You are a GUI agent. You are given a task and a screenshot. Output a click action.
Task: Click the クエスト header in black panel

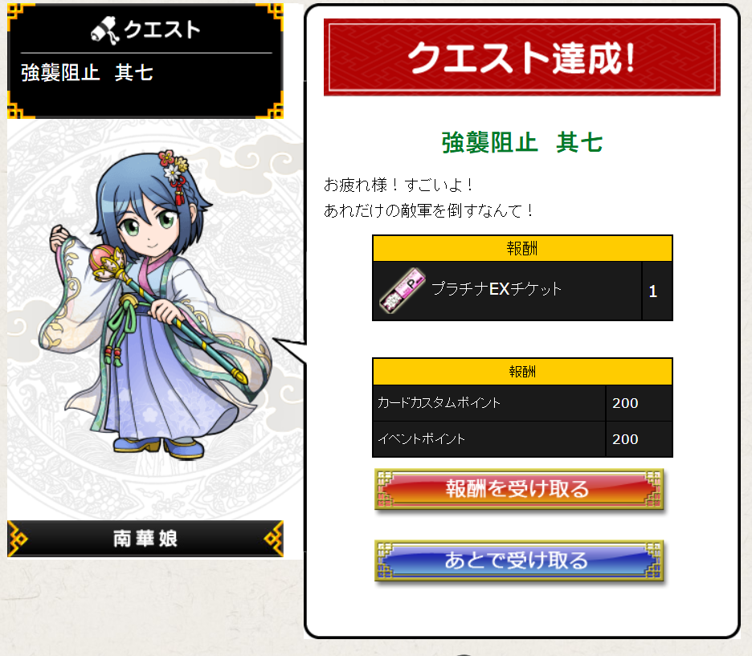click(x=161, y=30)
